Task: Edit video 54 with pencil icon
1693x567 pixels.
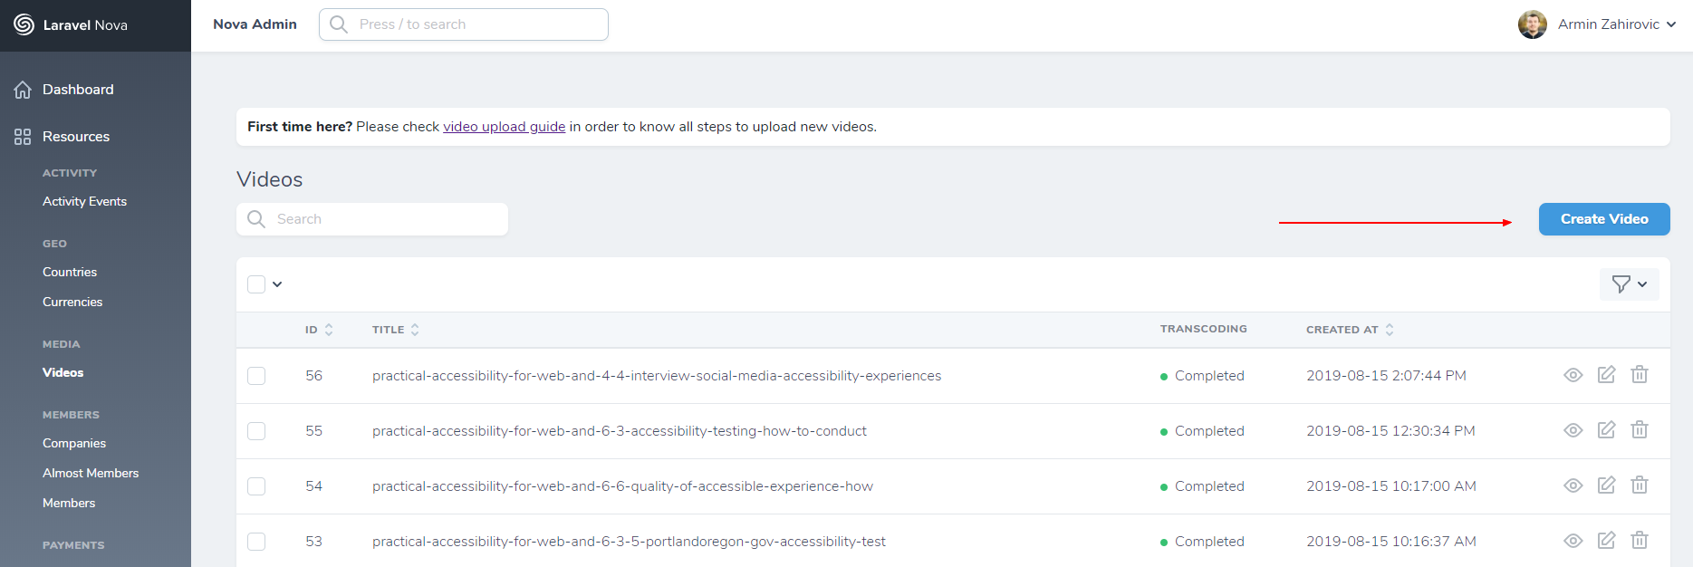Action: point(1606,485)
